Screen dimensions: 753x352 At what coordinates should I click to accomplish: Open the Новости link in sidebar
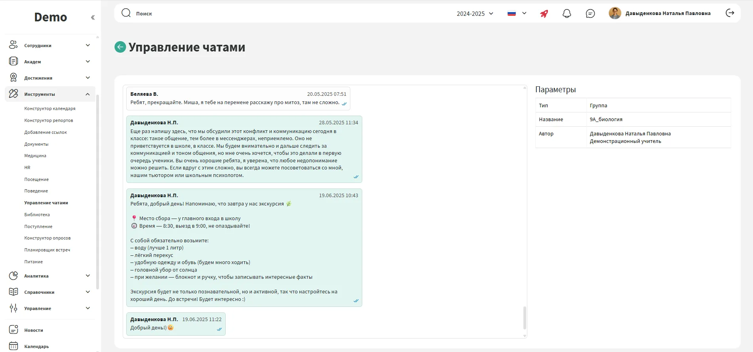click(x=34, y=330)
